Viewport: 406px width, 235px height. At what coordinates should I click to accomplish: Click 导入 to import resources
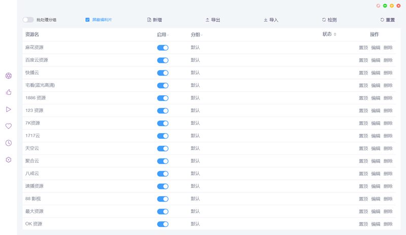pyautogui.click(x=271, y=20)
